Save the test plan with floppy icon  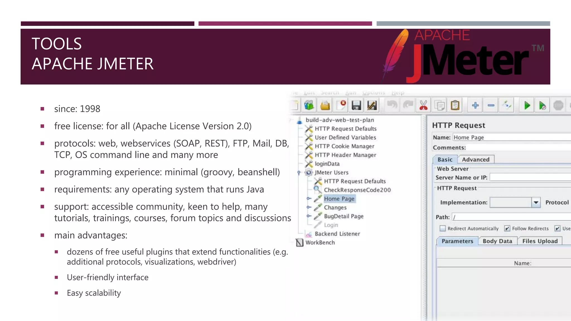[356, 106]
